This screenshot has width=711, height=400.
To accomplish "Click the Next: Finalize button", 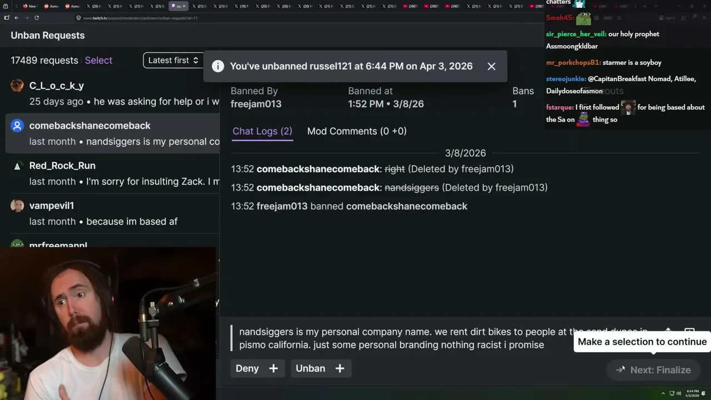I will click(x=653, y=370).
